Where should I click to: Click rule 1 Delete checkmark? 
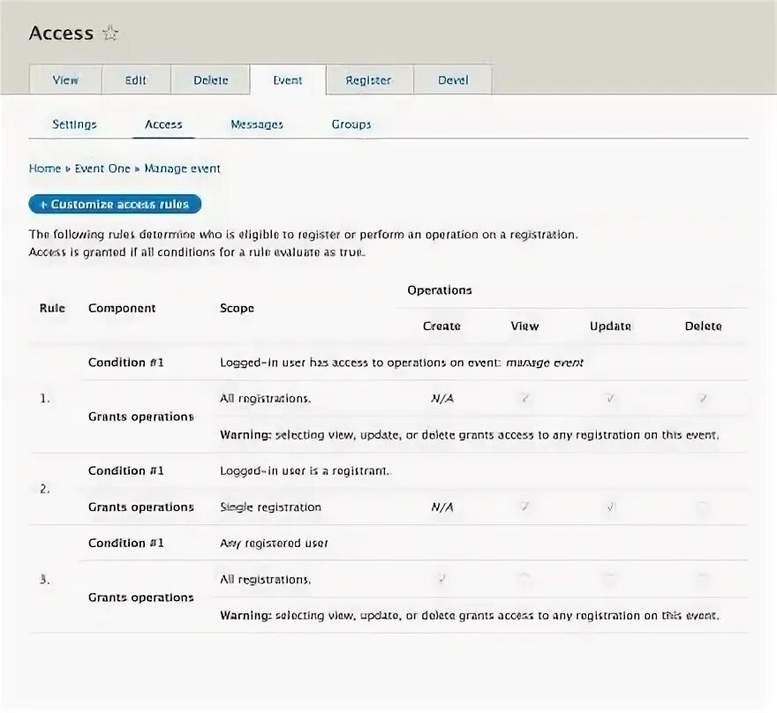click(x=703, y=398)
